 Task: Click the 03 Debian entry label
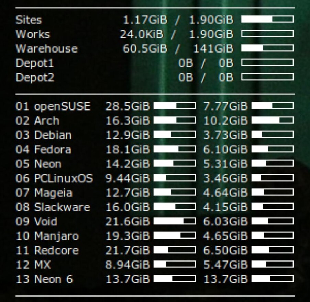(44, 135)
